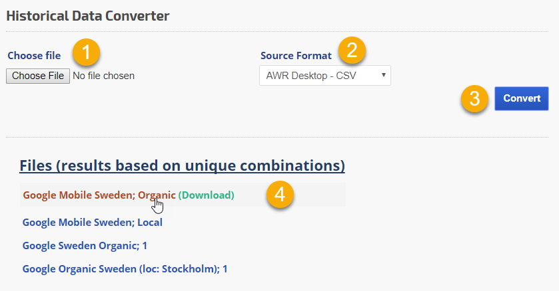Image resolution: width=559 pixels, height=291 pixels.
Task: Click the orange number 4 badge
Action: tap(280, 195)
